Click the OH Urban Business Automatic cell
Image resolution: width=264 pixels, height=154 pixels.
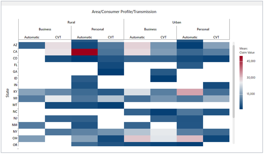[x=137, y=139]
